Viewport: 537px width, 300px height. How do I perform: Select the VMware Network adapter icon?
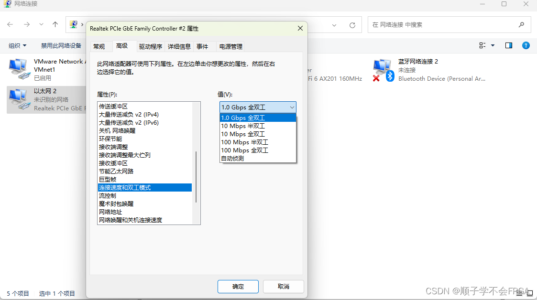[x=19, y=69]
